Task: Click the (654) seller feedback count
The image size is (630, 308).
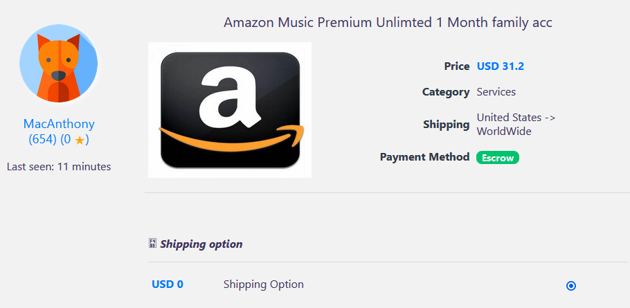Action: (x=42, y=139)
